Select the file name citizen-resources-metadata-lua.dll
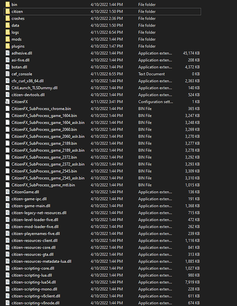This screenshot has height=306, width=237. (41, 261)
